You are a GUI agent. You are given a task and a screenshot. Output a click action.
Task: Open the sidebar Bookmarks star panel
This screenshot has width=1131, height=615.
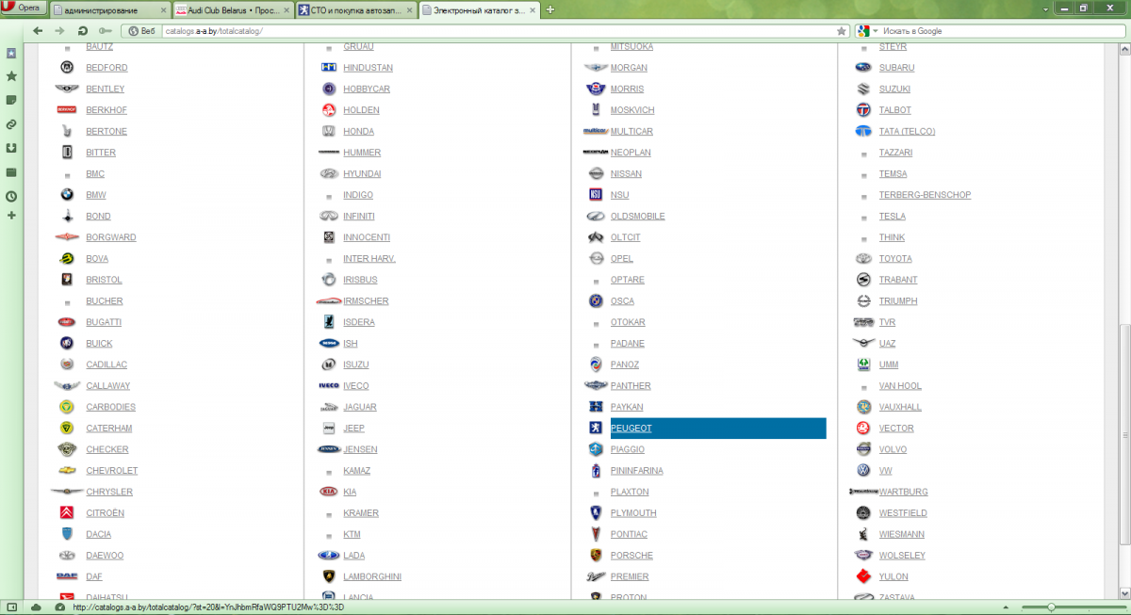11,76
